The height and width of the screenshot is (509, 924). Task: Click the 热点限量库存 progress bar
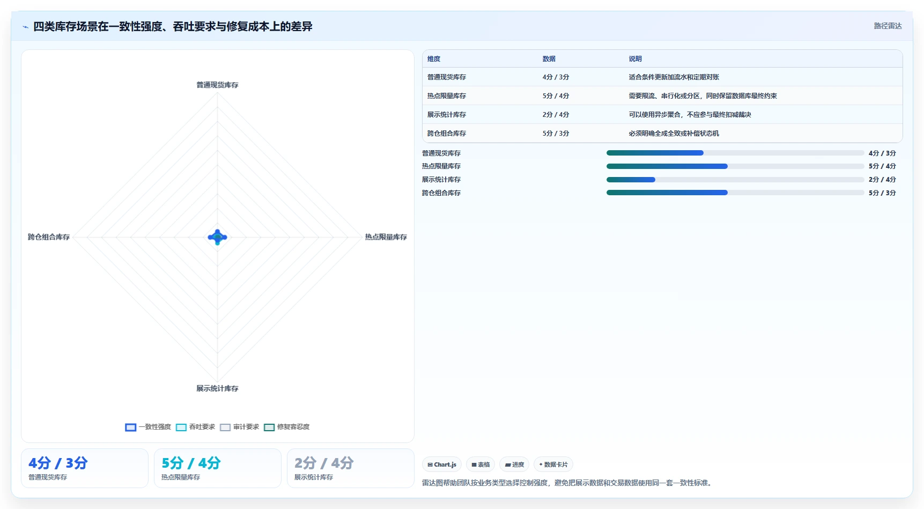735,166
